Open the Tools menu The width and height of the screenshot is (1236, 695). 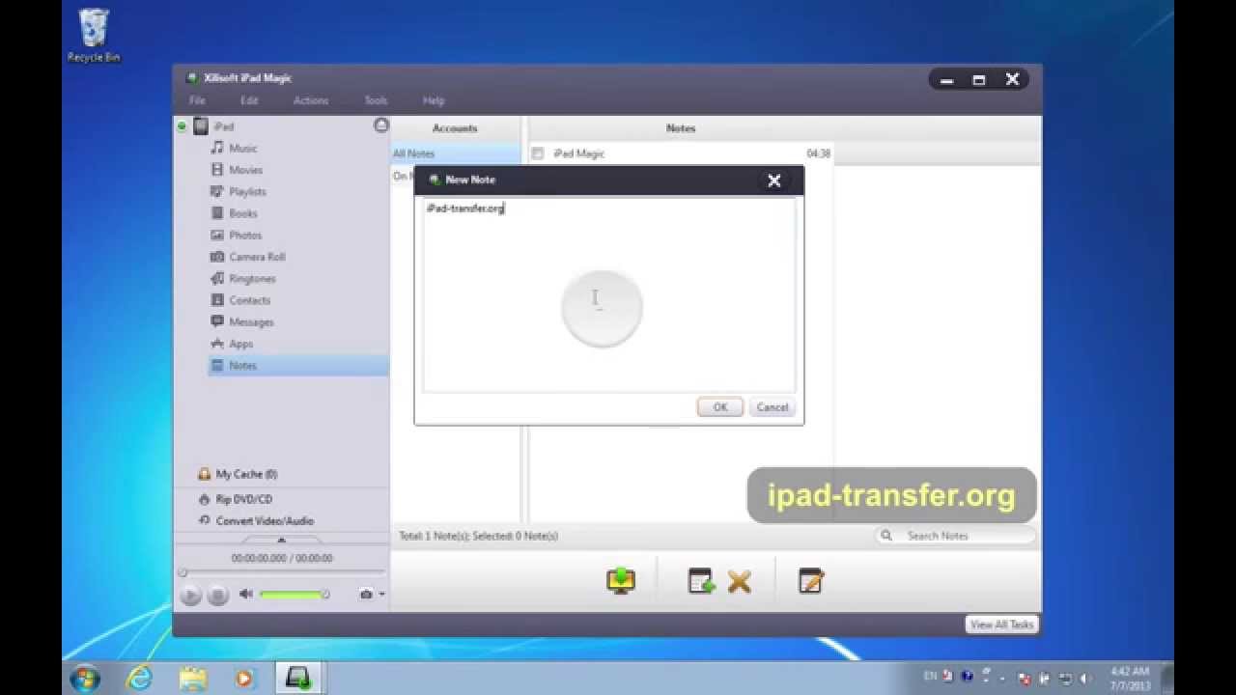(x=376, y=100)
